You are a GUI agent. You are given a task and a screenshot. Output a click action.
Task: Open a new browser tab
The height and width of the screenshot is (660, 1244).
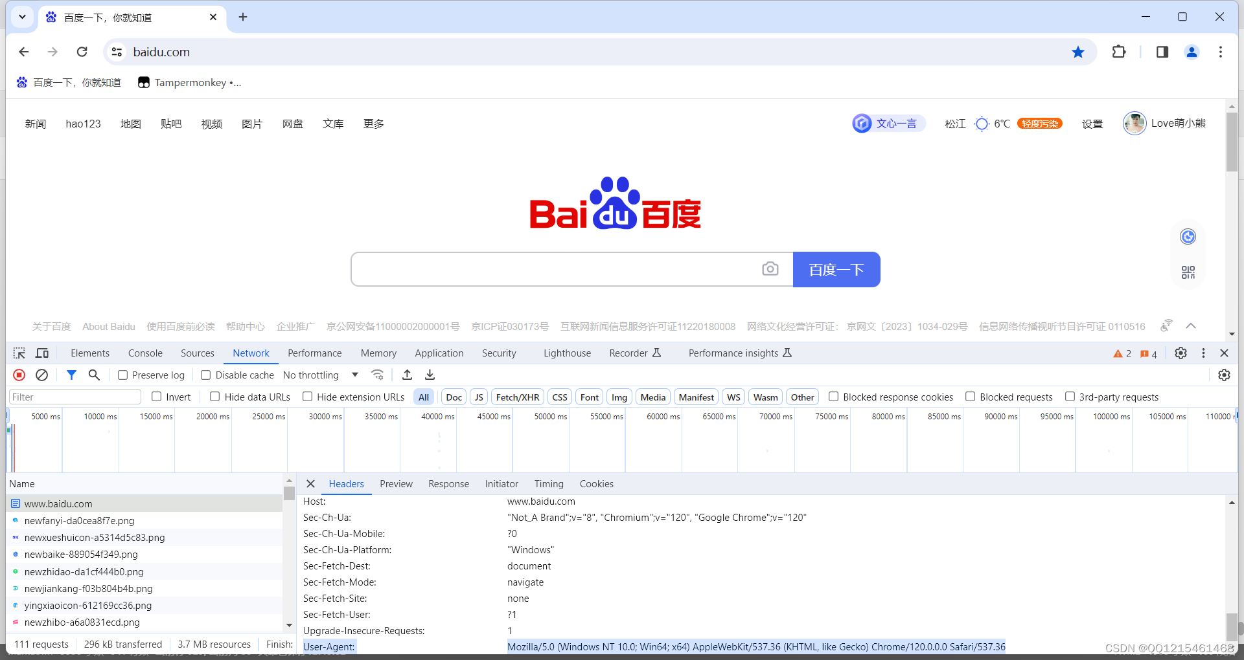coord(243,17)
